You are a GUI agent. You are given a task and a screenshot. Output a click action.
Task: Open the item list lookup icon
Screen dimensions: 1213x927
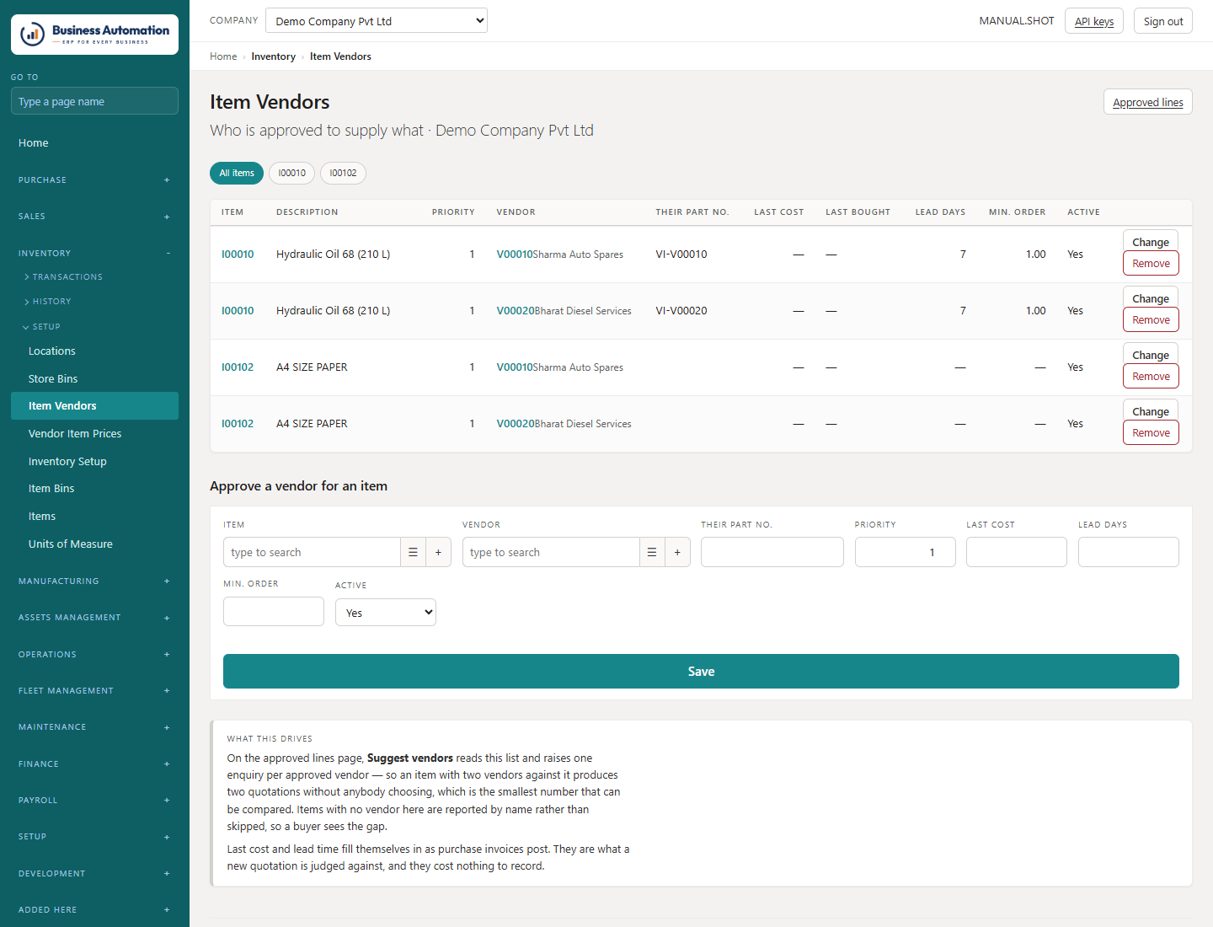[413, 552]
